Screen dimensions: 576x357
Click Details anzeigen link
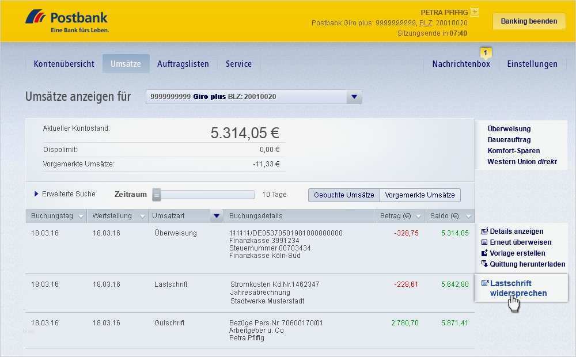click(517, 231)
